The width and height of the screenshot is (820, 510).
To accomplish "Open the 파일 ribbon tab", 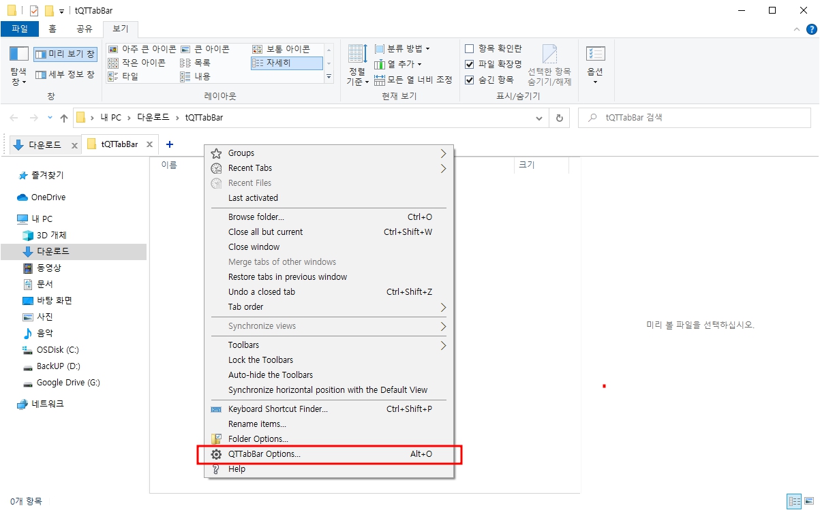I will tap(20, 29).
